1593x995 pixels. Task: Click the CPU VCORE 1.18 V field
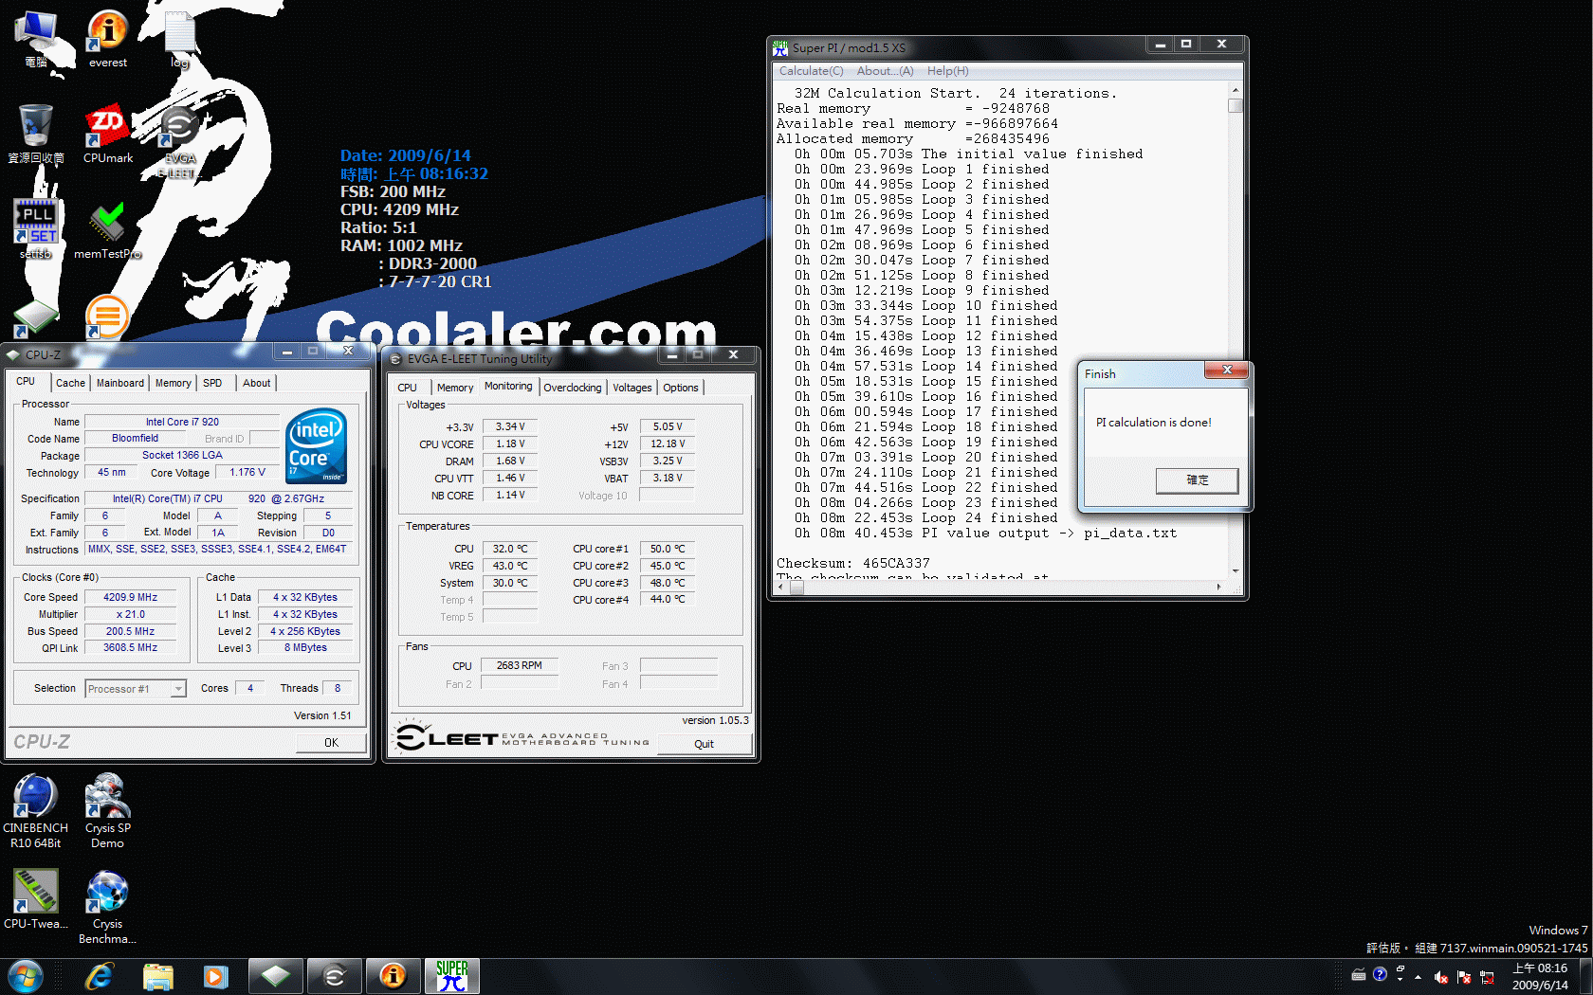tap(510, 444)
